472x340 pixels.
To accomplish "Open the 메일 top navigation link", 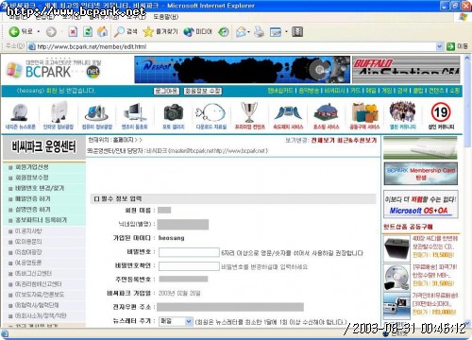I will coord(371,91).
